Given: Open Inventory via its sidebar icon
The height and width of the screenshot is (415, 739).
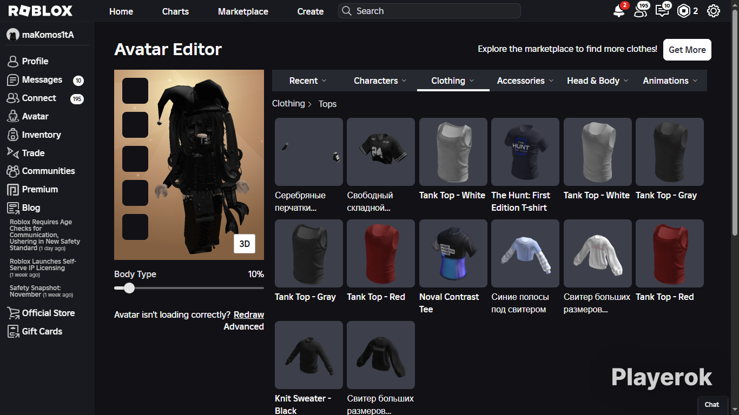Looking at the screenshot, I should click(x=13, y=135).
